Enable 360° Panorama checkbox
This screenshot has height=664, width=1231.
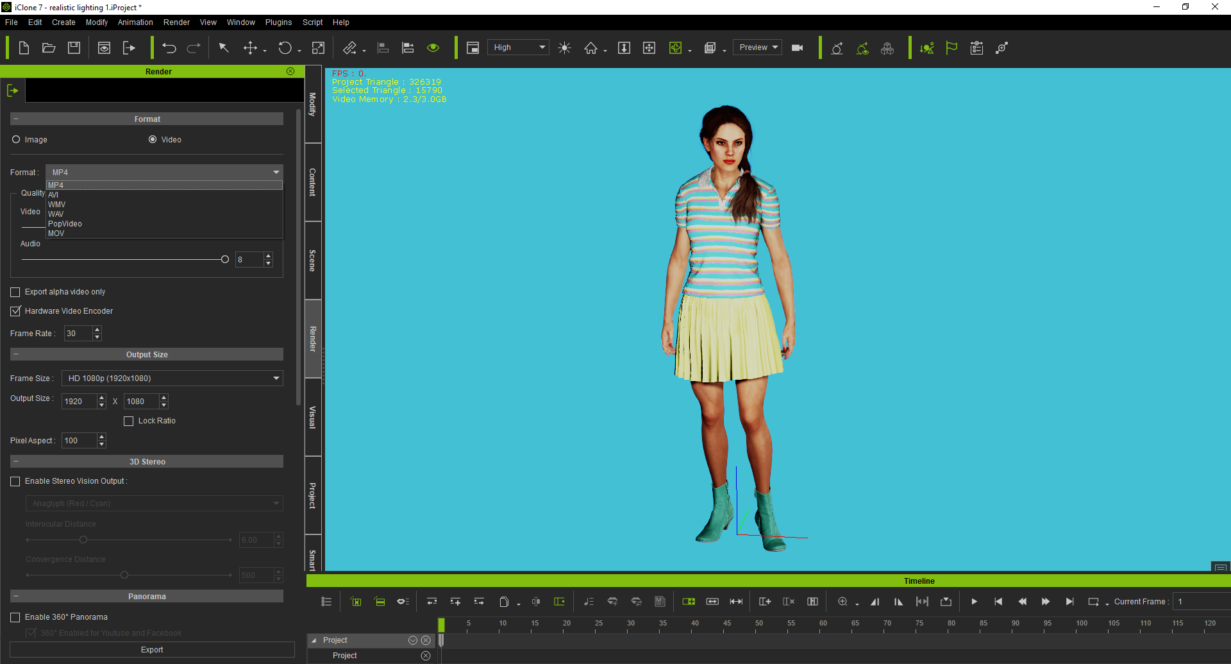click(15, 617)
